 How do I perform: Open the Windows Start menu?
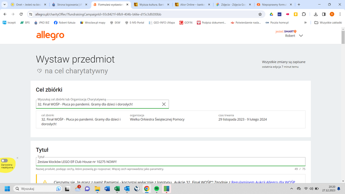click(x=7, y=189)
